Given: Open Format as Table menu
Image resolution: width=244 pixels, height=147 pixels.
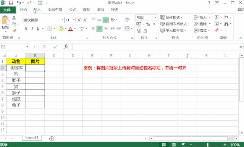Looking at the screenshot, I should (175, 24).
